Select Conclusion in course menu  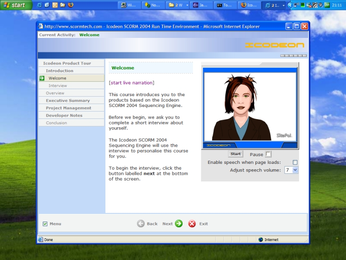[x=71, y=123]
